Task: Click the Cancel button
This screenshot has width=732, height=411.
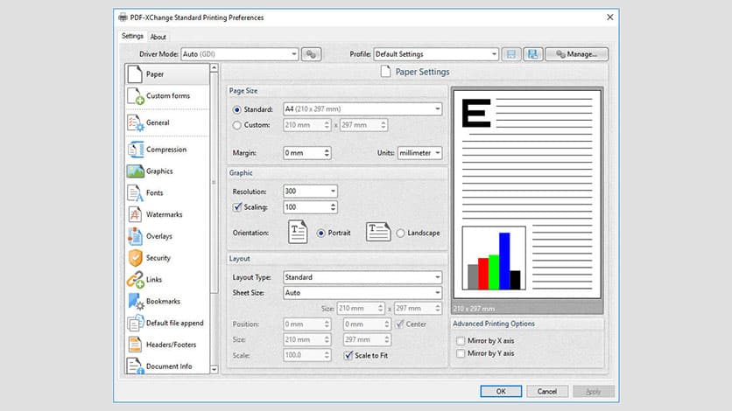Action: click(547, 392)
